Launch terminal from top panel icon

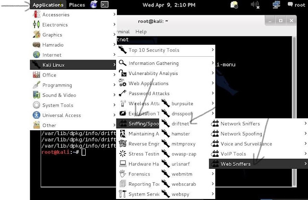point(104,4)
